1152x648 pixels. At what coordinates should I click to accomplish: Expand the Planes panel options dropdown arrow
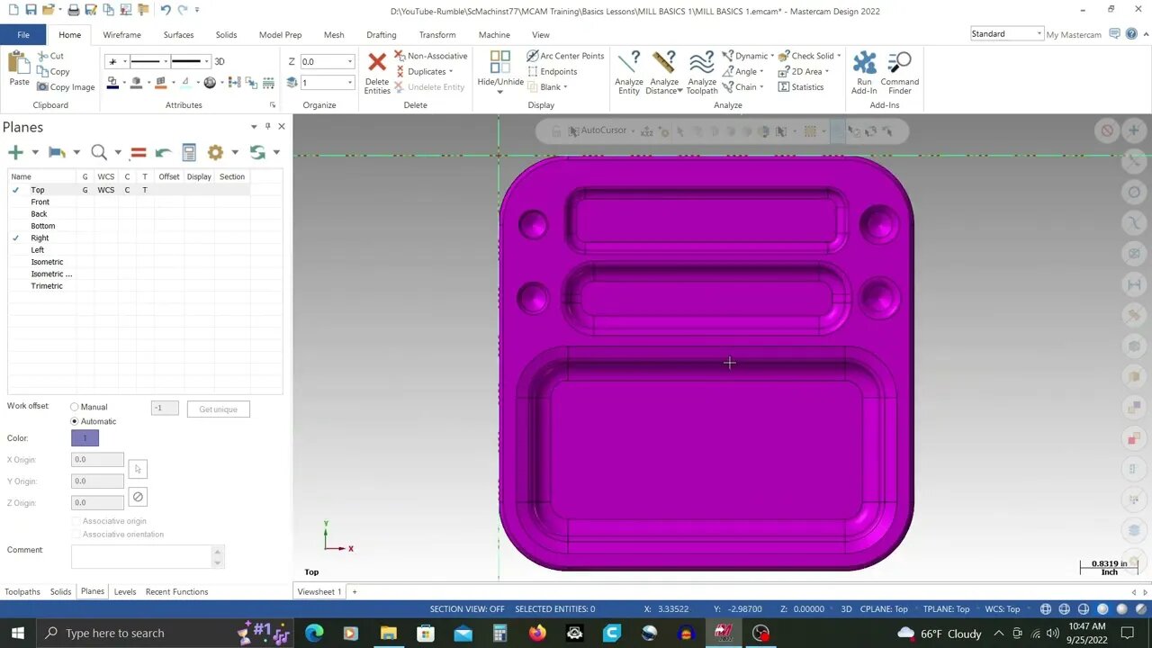click(x=253, y=127)
